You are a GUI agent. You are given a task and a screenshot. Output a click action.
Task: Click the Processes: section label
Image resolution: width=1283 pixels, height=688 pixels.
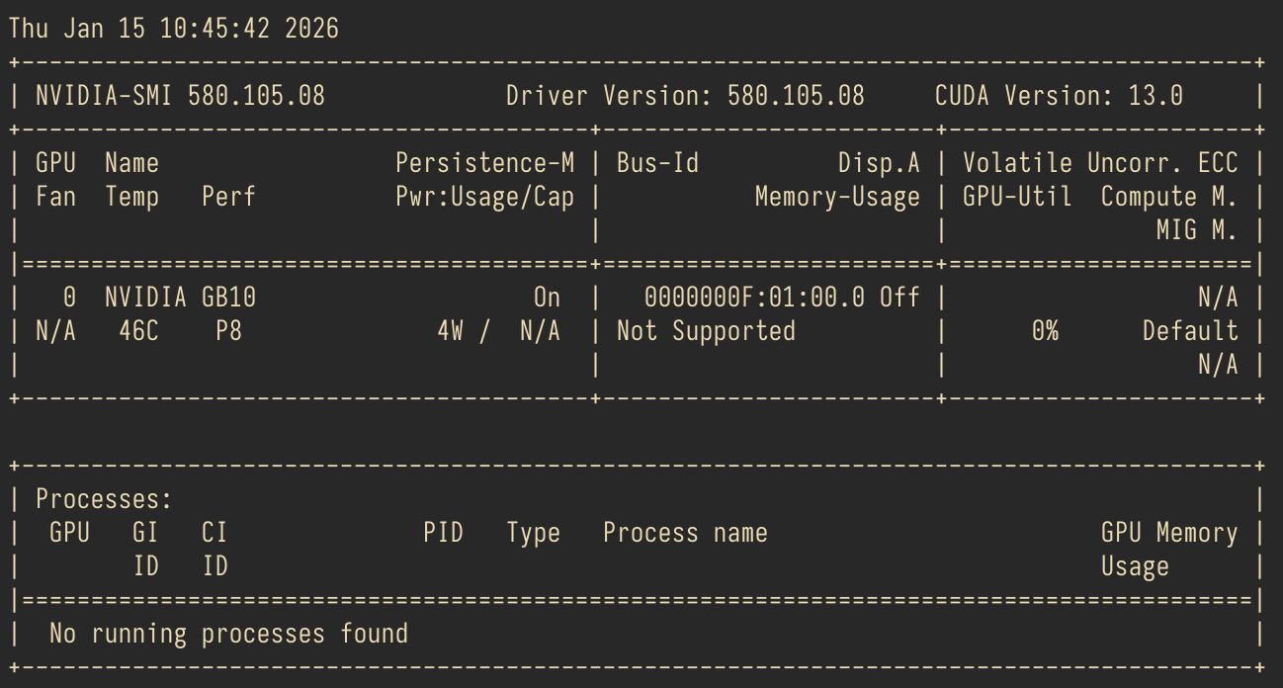pos(104,499)
